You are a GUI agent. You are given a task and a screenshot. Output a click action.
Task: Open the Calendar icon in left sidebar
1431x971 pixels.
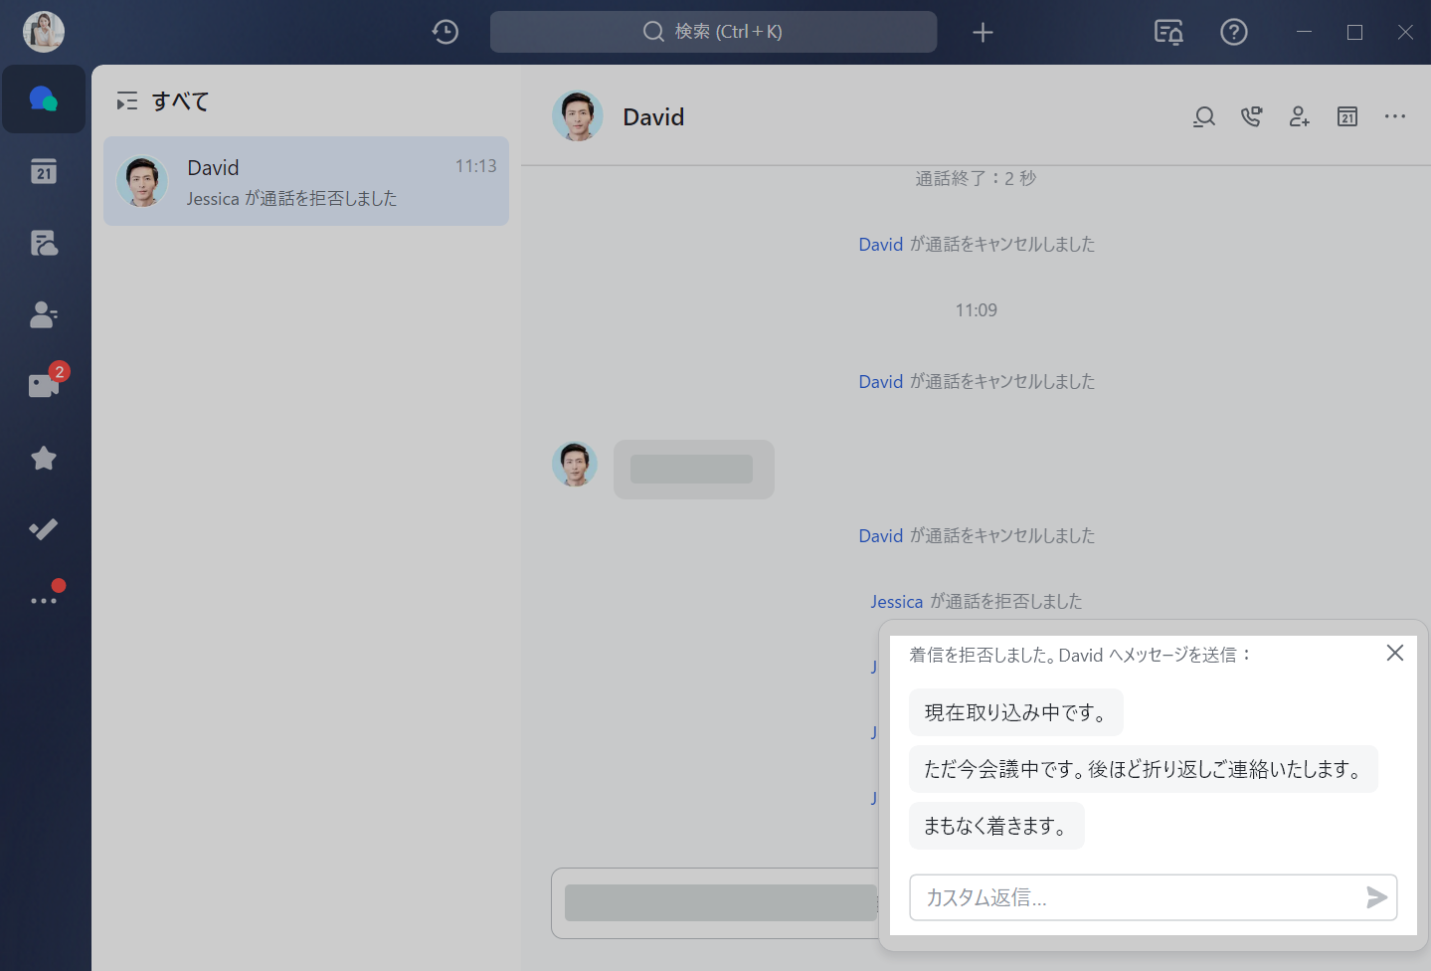tap(43, 171)
